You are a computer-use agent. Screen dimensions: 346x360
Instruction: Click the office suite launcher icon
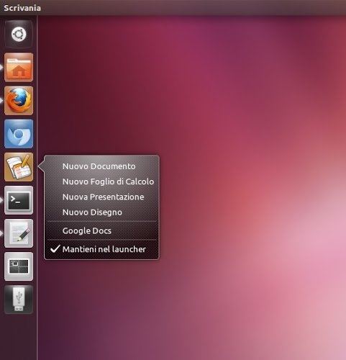(x=19, y=167)
